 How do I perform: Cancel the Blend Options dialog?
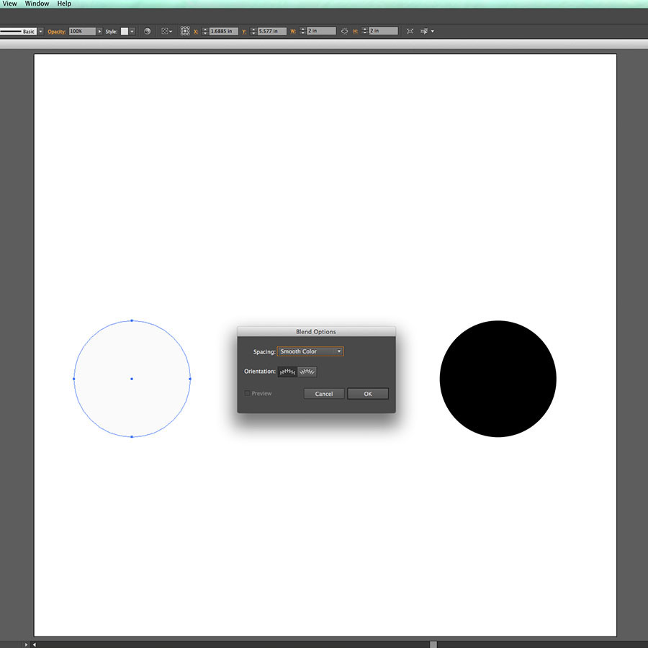coord(323,394)
